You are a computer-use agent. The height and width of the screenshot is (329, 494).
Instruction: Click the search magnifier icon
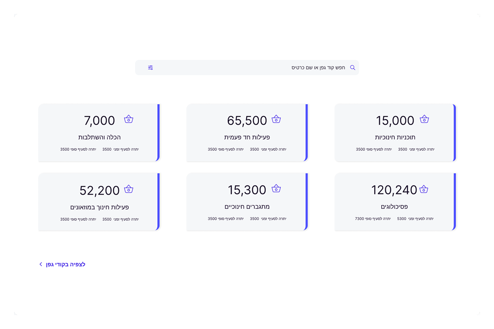coord(352,68)
